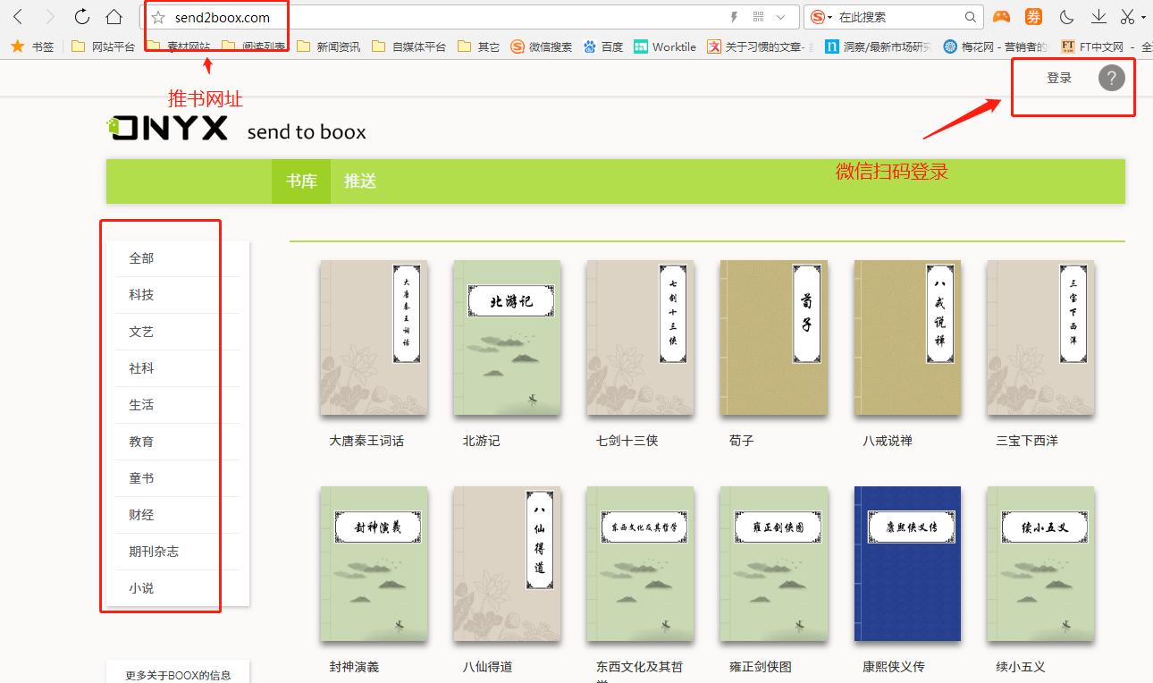Open the blue 康熙侠义传 book cover
The height and width of the screenshot is (683, 1153).
(x=907, y=564)
